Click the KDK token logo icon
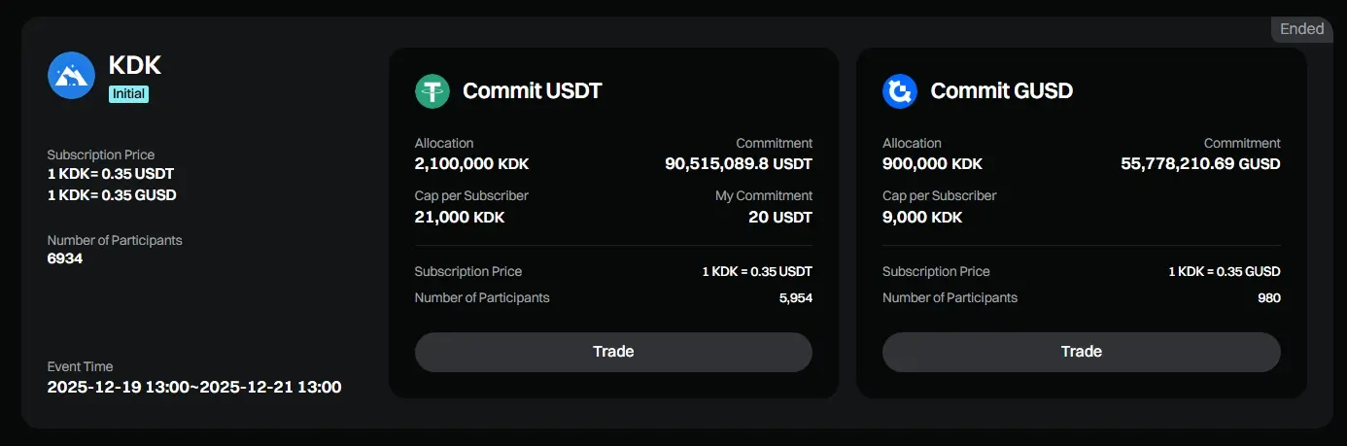 click(x=71, y=75)
